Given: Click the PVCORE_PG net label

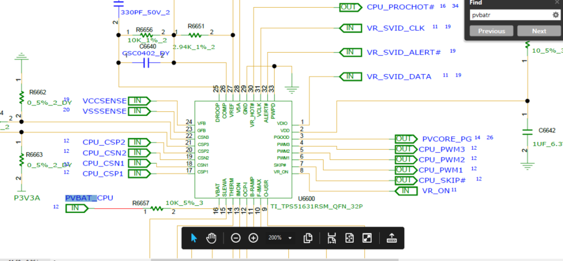Looking at the screenshot, I should (447, 139).
